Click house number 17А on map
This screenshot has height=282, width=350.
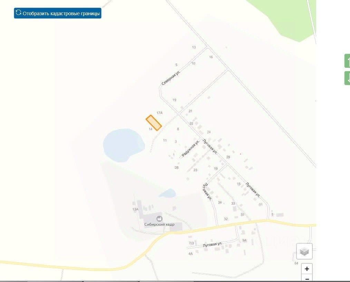[159, 113]
